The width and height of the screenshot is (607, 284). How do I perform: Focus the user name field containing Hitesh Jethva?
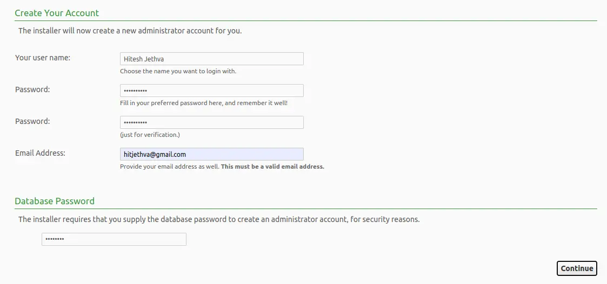pyautogui.click(x=212, y=59)
